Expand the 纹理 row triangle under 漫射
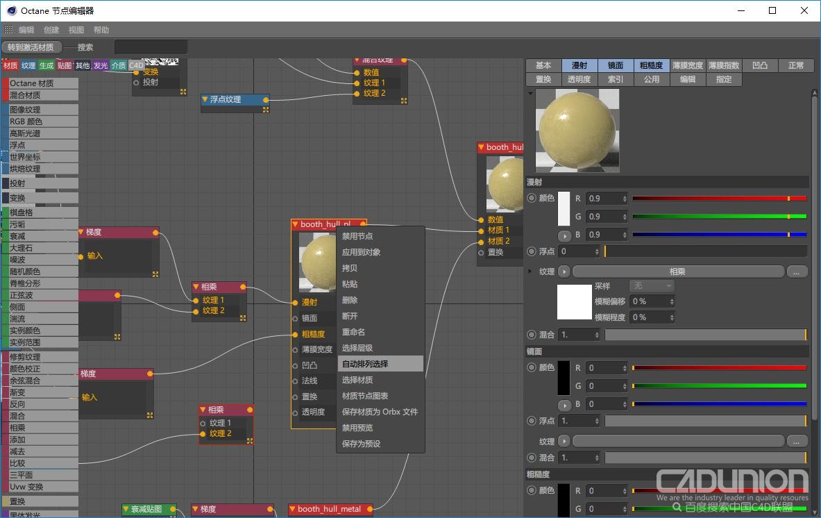The height and width of the screenshot is (518, 821). [x=530, y=271]
